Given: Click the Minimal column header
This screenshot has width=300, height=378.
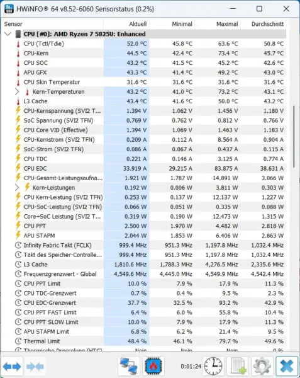Looking at the screenshot, I should coord(182,24).
